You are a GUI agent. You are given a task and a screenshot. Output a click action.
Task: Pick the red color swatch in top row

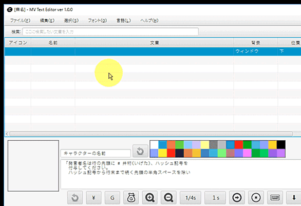point(239,145)
